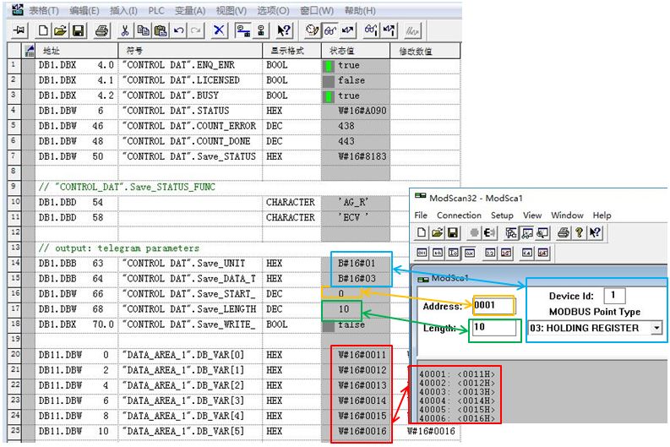The image size is (670, 447).
Task: Open 变量(A) menu
Action: pos(190,10)
